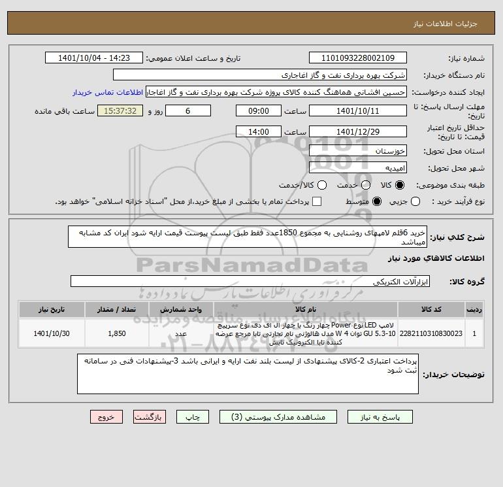
Task: Click the اطلاعات کالاهای مورد نیاز heading
Action: pos(436,258)
